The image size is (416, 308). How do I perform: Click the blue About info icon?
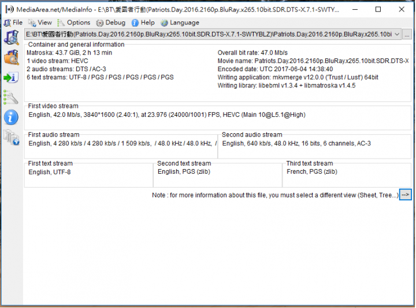11,117
